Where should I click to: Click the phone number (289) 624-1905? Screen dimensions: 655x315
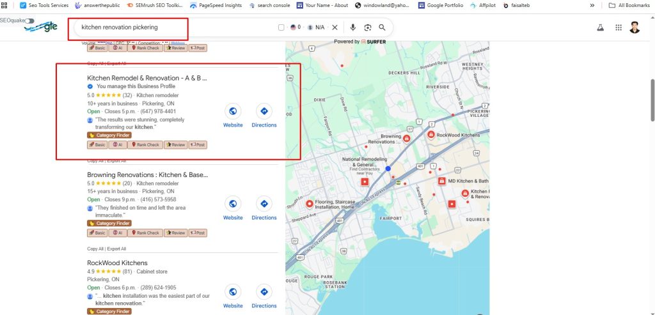pyautogui.click(x=158, y=288)
